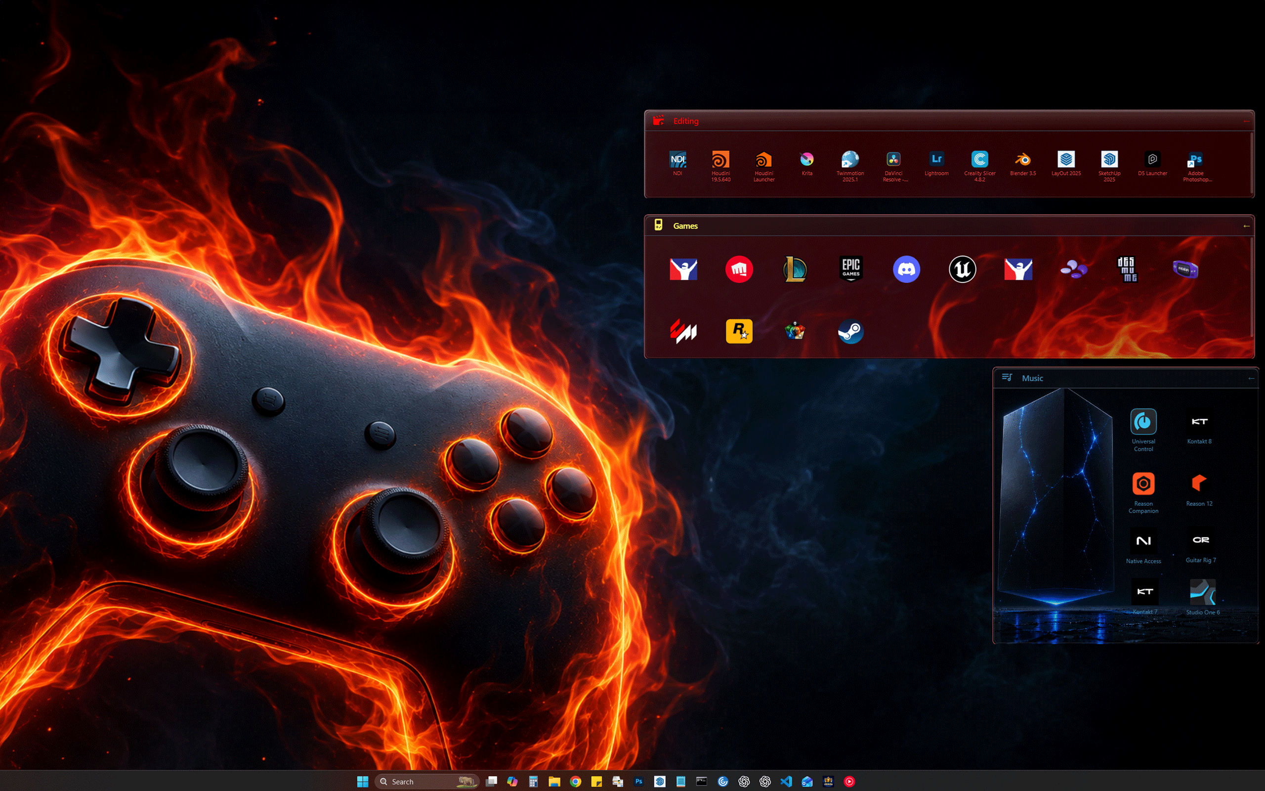Screen dimensions: 1265x791
Task: Open the NDI shortcut in Editing
Action: pos(677,163)
